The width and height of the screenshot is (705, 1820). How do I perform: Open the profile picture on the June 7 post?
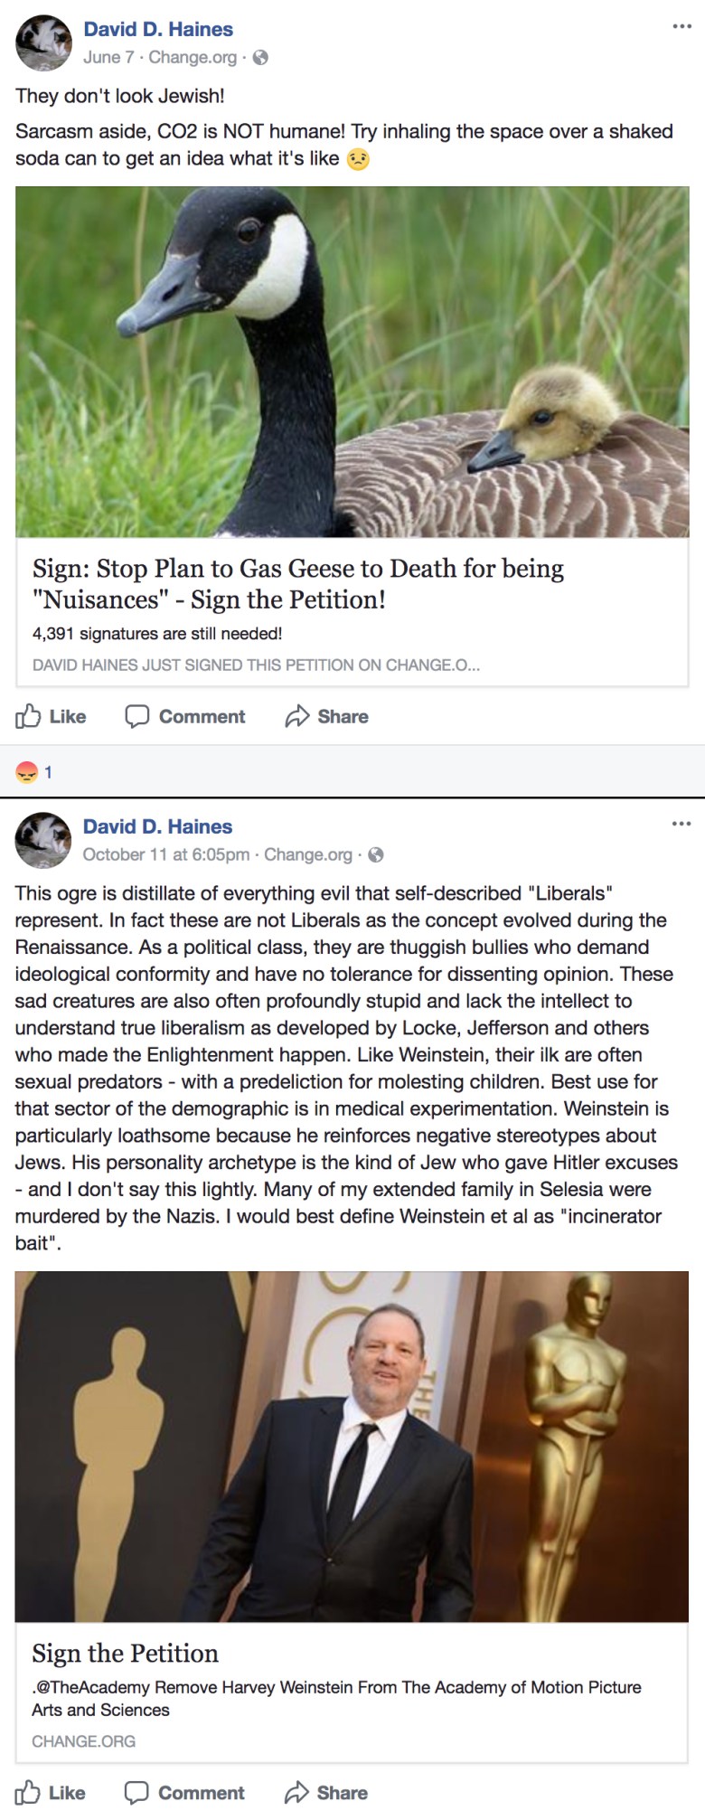click(43, 42)
